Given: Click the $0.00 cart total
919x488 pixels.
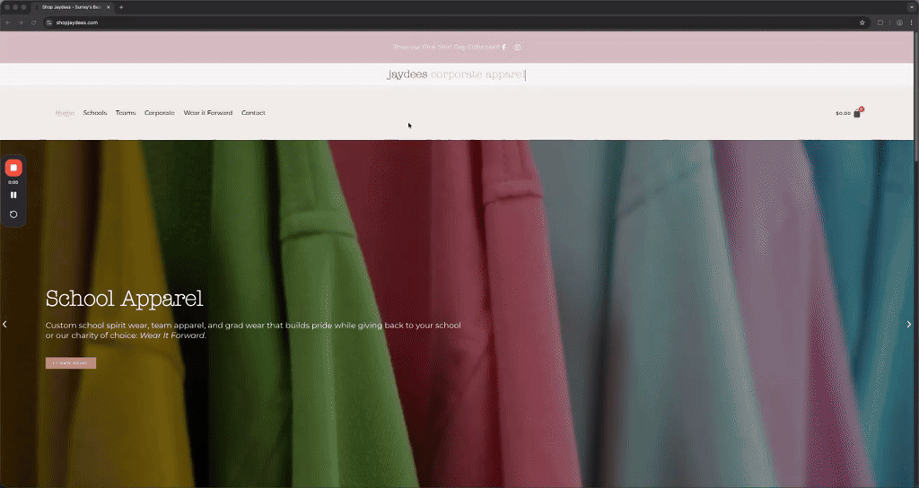Looking at the screenshot, I should point(843,113).
